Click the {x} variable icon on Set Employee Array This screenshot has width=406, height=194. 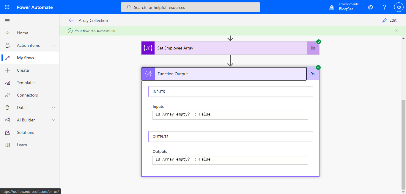point(148,48)
